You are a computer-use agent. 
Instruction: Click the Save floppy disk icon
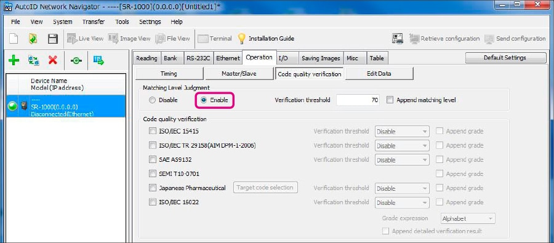coord(53,39)
